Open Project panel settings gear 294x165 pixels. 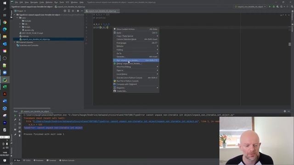coord(78,11)
